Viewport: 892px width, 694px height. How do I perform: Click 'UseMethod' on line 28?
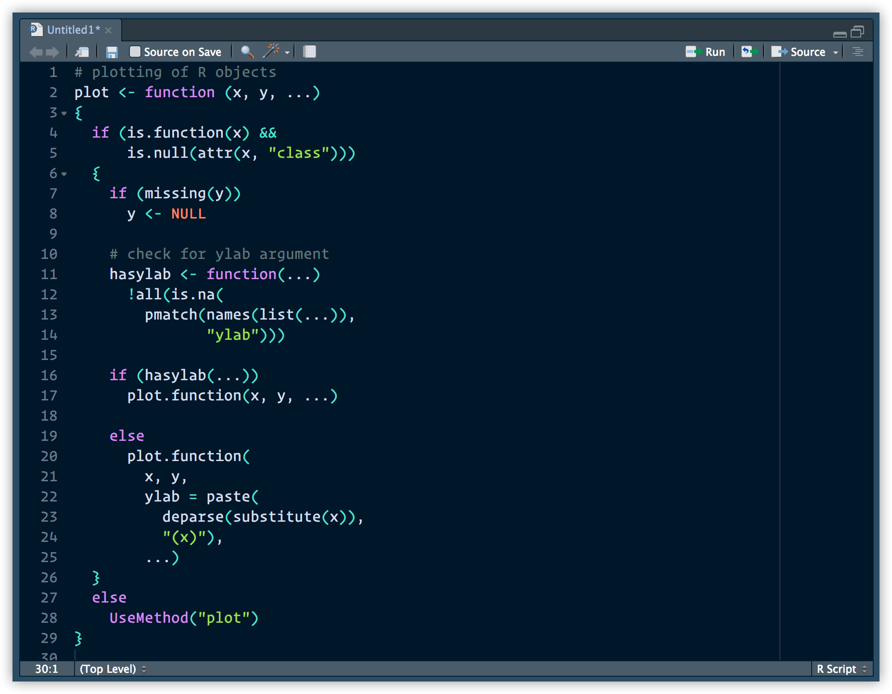(149, 618)
